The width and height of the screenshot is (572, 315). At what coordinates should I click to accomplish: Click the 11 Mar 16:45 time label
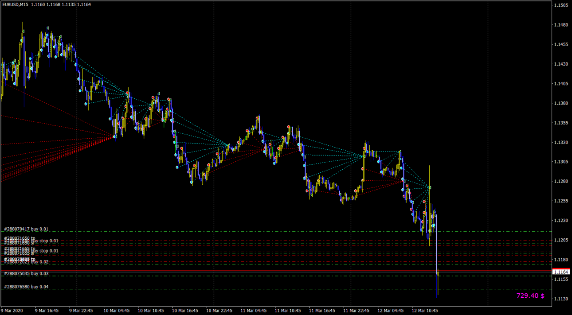click(322, 311)
